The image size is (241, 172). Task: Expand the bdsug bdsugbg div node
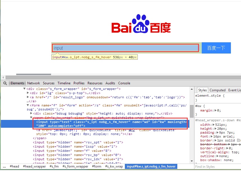(31, 113)
